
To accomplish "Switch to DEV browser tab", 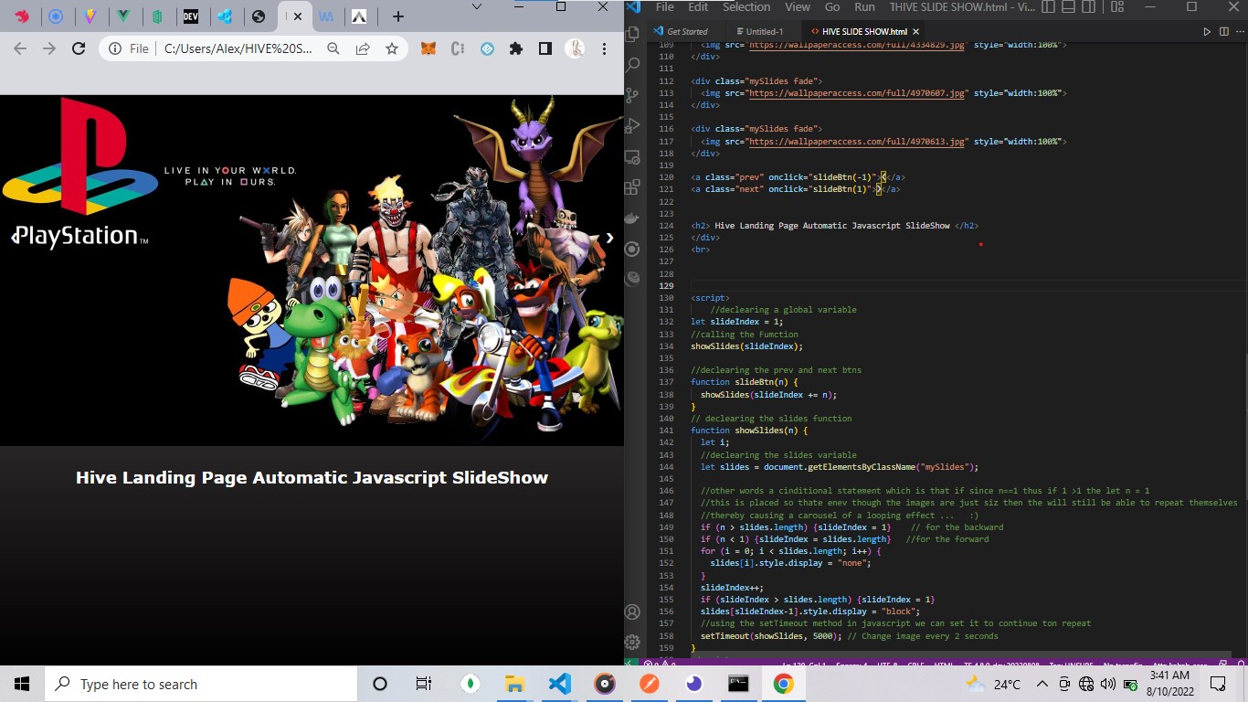I will click(x=190, y=16).
